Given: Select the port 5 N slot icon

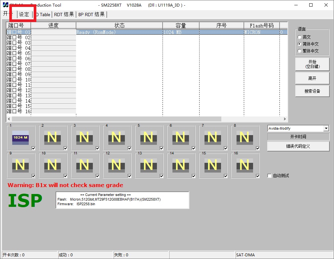Looking at the screenshot, I should pyautogui.click(x=148, y=138).
